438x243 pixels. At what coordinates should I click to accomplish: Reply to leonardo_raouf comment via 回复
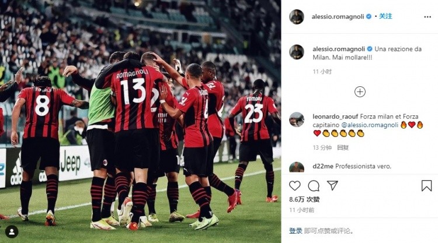click(x=342, y=147)
